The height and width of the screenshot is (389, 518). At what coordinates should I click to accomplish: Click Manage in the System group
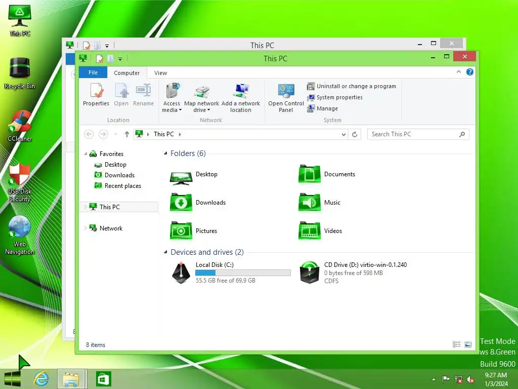[x=322, y=108]
